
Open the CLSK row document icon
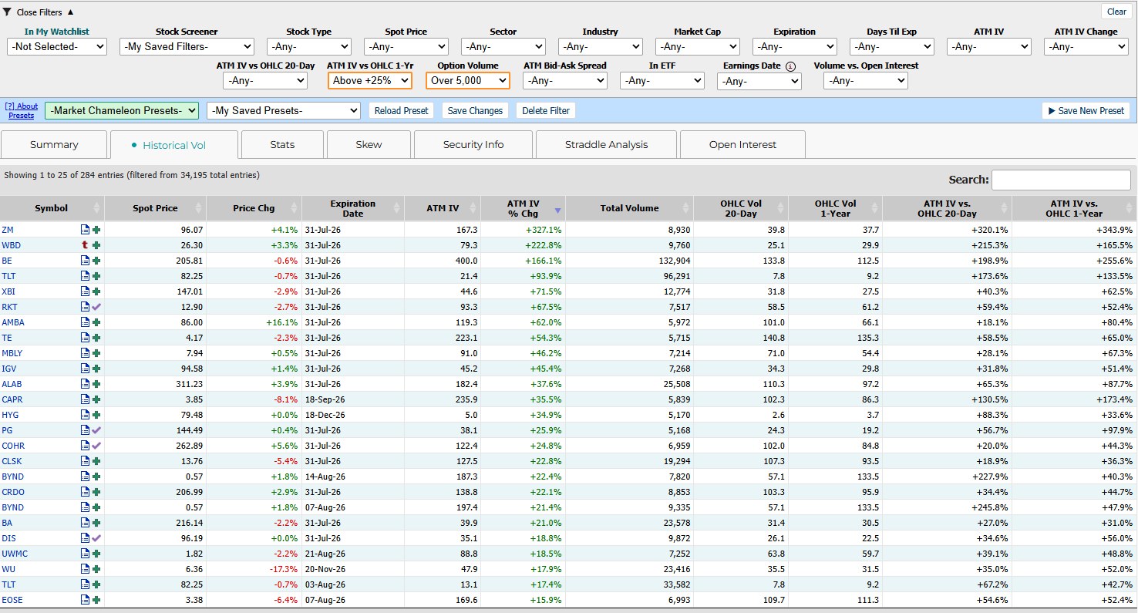85,461
